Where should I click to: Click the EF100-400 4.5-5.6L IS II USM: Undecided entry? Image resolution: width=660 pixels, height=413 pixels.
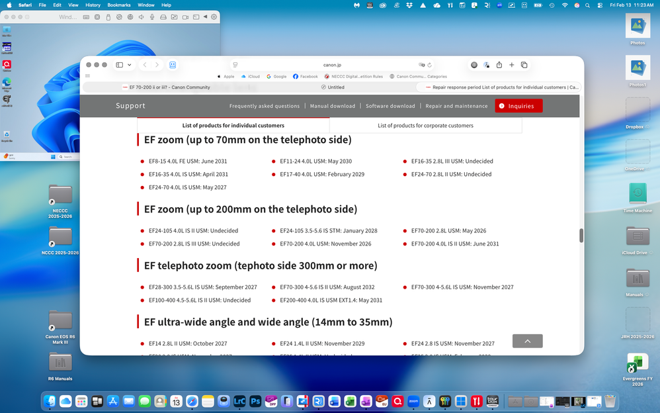200,300
